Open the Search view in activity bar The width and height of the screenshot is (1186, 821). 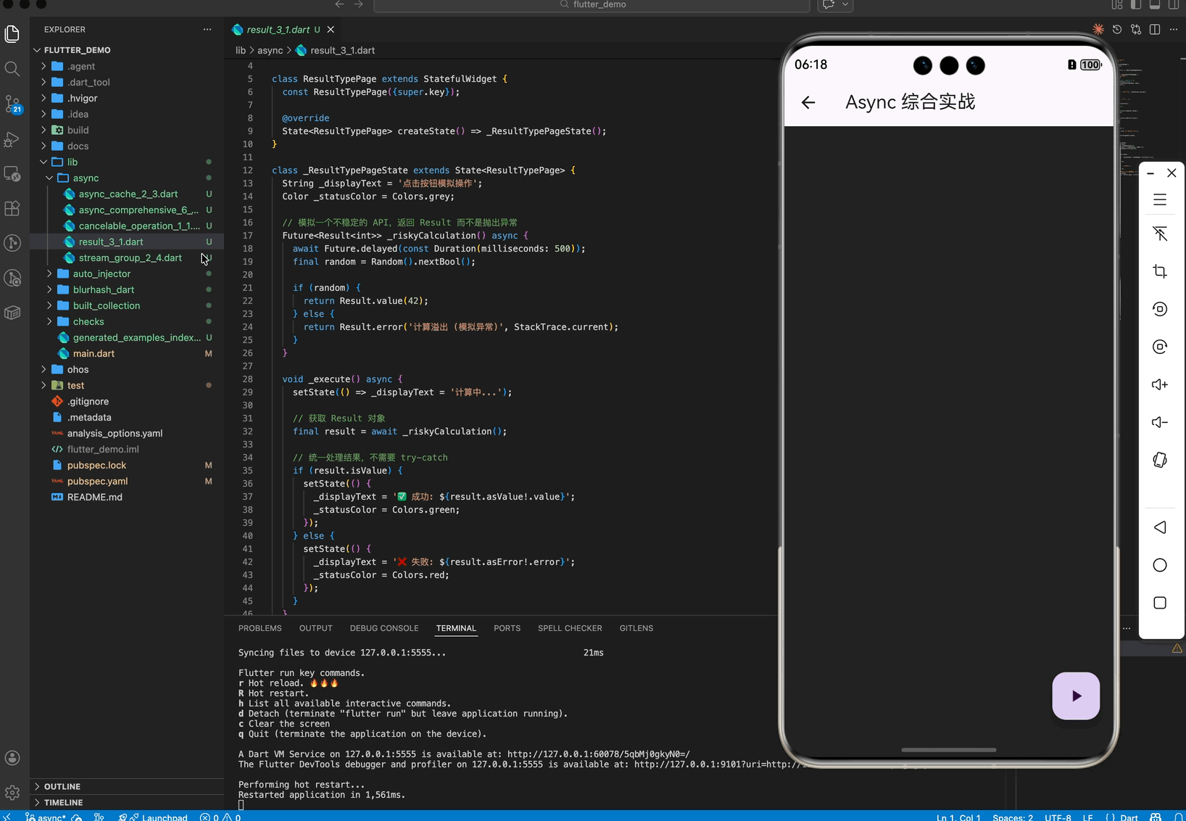[12, 69]
